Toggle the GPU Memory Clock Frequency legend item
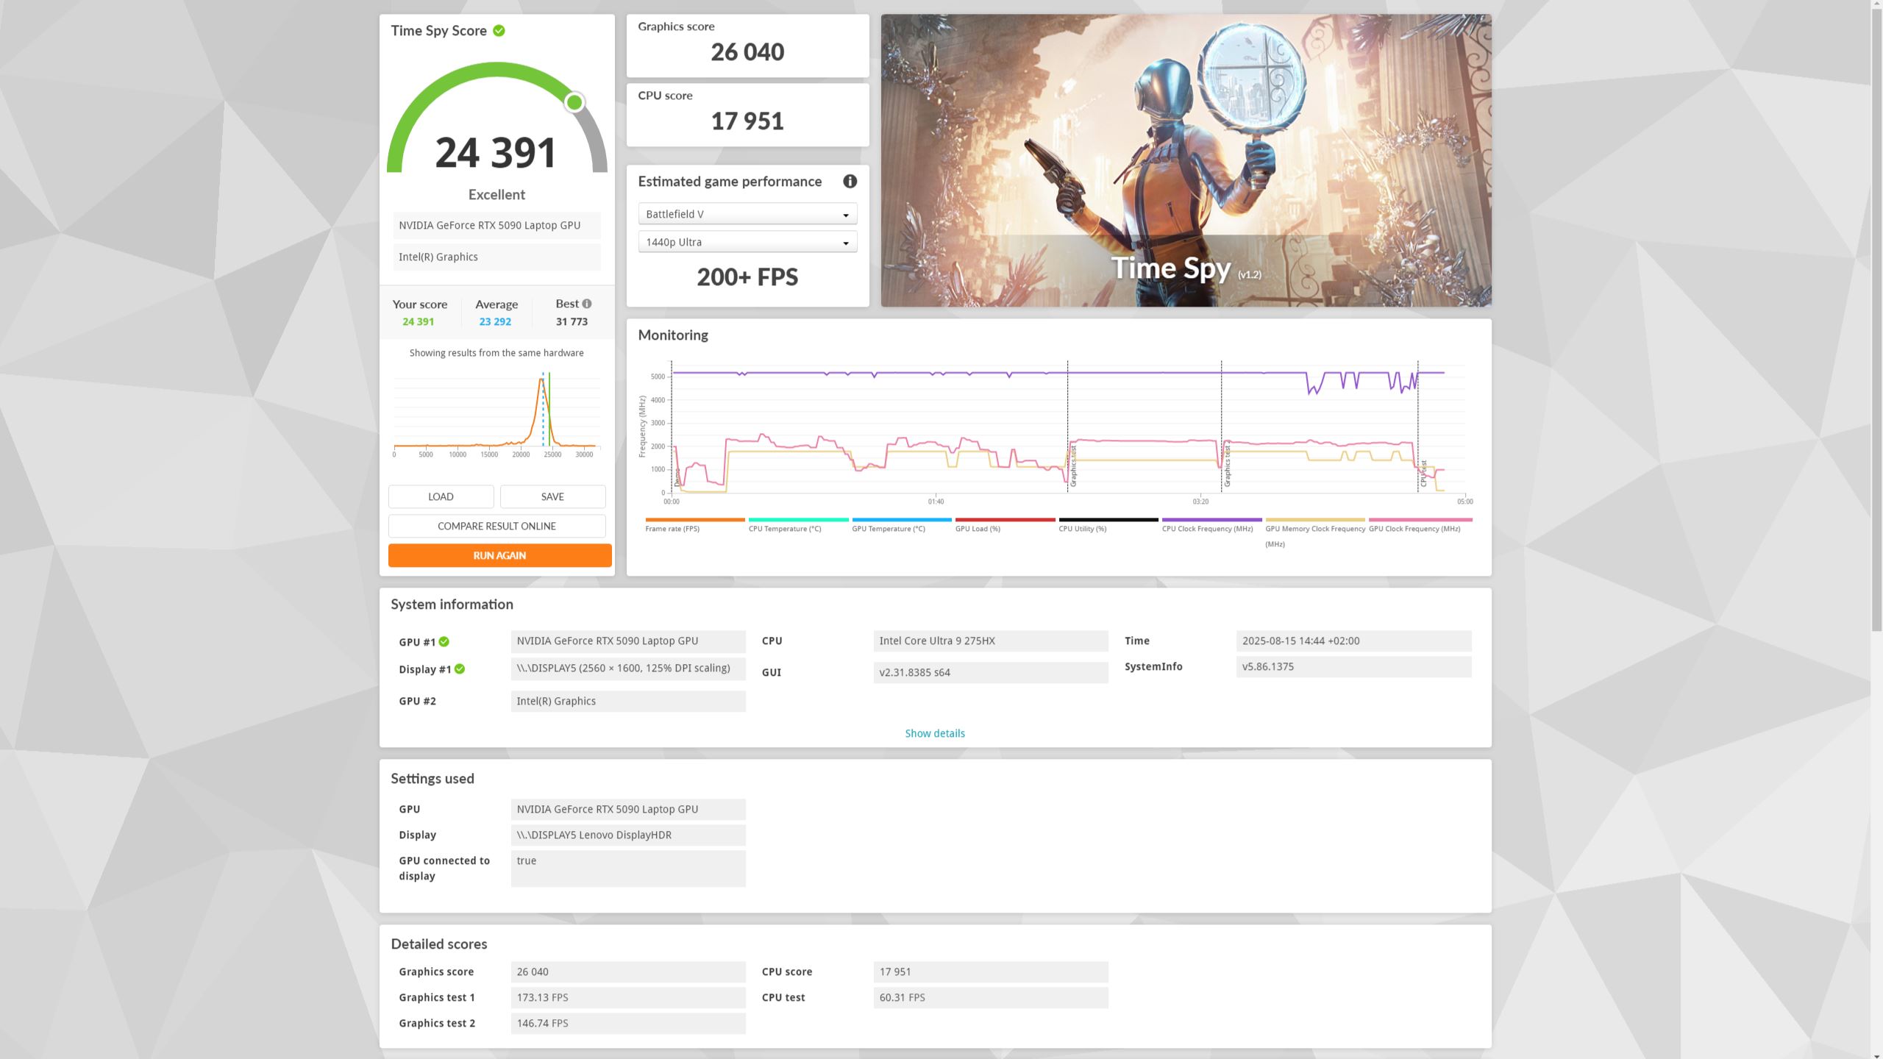This screenshot has width=1883, height=1059. click(1315, 533)
